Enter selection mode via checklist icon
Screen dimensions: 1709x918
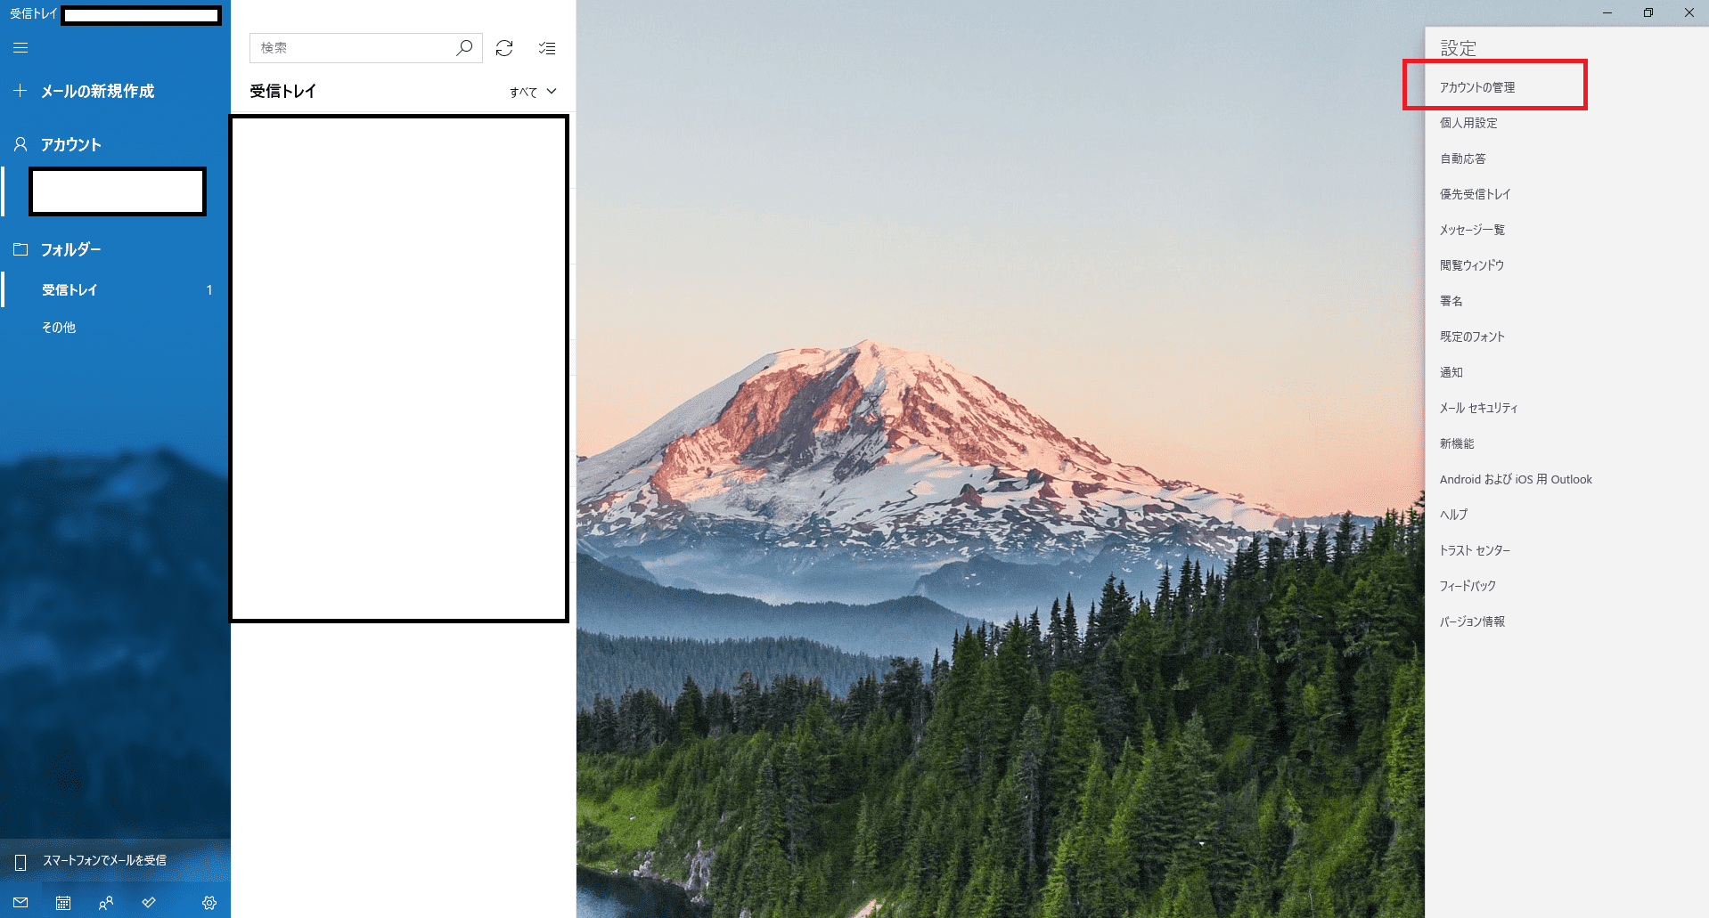click(547, 48)
